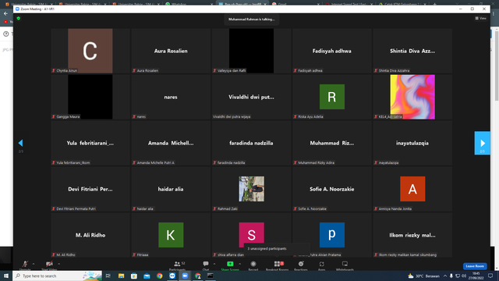The image size is (499, 281).
Task: Select Fitriaaa's K avatar tile
Action: tap(171, 235)
